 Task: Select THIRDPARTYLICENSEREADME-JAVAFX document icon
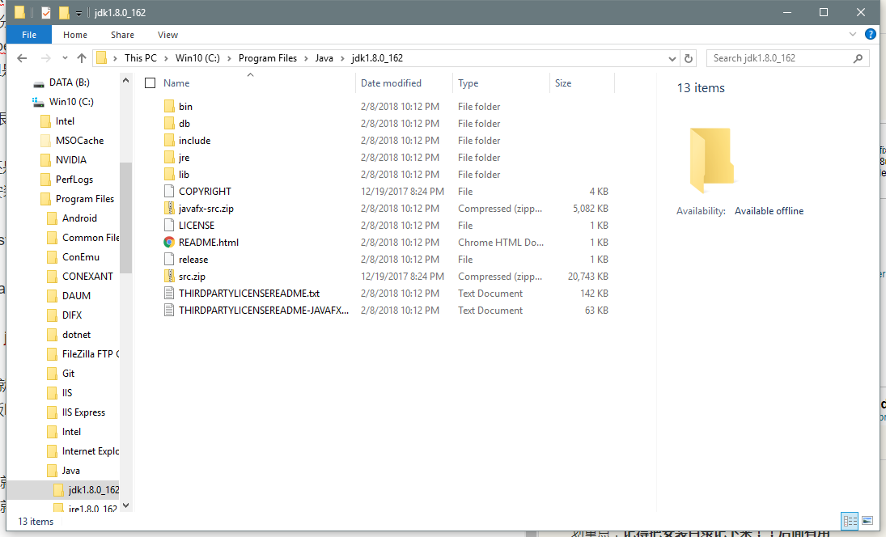pyautogui.click(x=169, y=310)
